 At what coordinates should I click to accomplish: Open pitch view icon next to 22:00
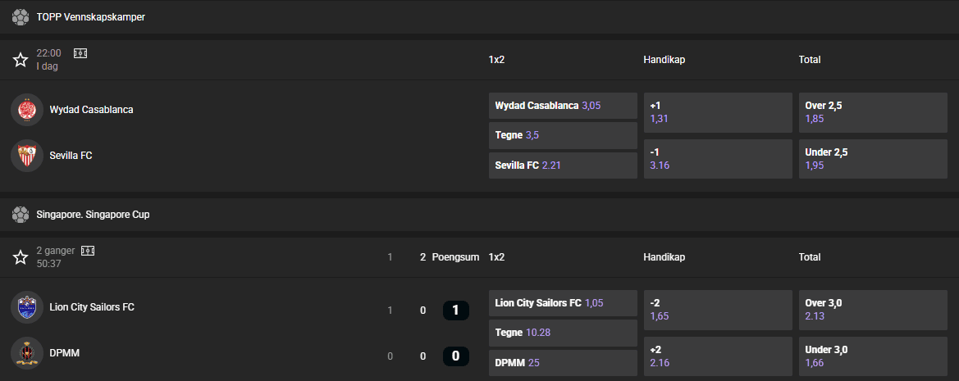pyautogui.click(x=80, y=53)
